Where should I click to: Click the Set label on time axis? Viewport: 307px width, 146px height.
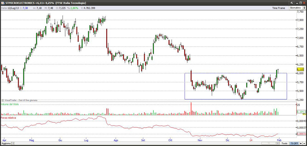[x=143, y=140]
